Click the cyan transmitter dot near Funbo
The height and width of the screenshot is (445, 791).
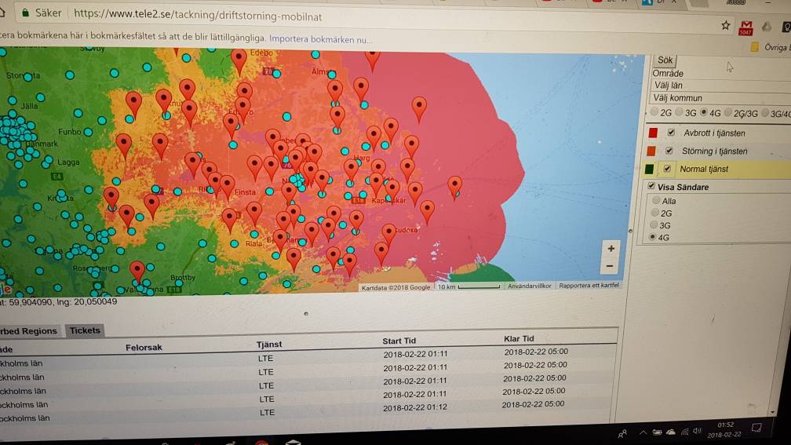[x=88, y=132]
